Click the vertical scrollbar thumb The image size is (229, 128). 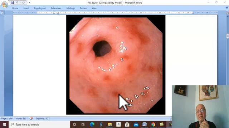pos(228,36)
